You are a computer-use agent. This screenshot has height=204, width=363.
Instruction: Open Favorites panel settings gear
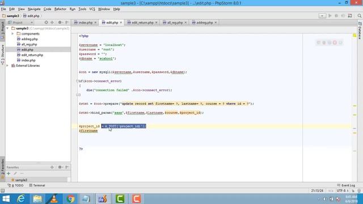click(60, 167)
